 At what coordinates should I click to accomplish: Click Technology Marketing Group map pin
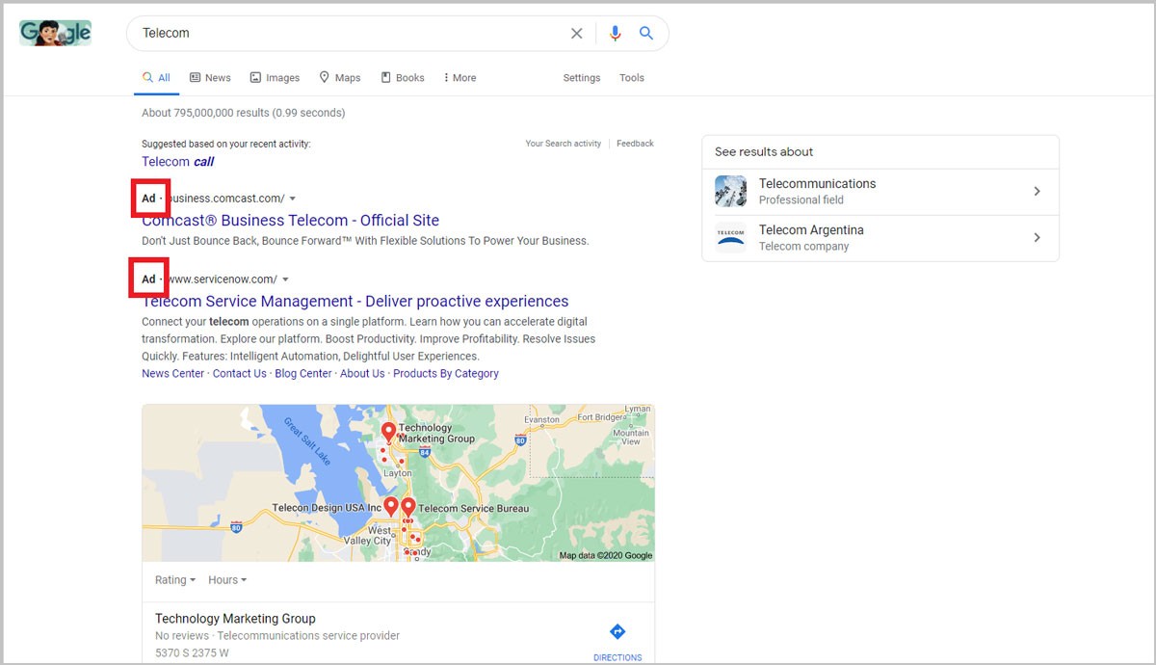(389, 433)
